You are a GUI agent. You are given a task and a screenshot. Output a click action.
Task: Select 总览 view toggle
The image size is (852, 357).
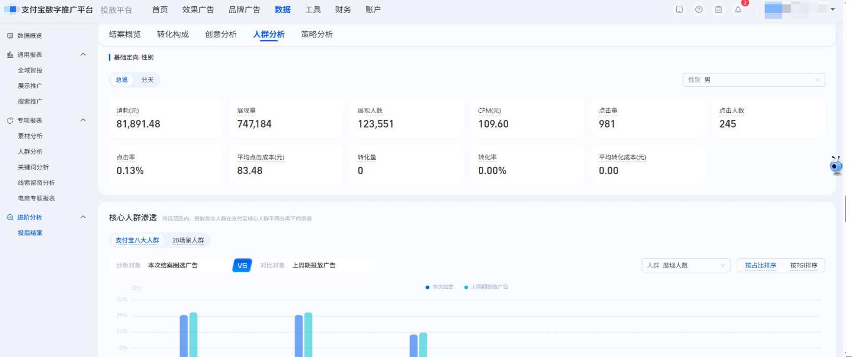pos(122,80)
